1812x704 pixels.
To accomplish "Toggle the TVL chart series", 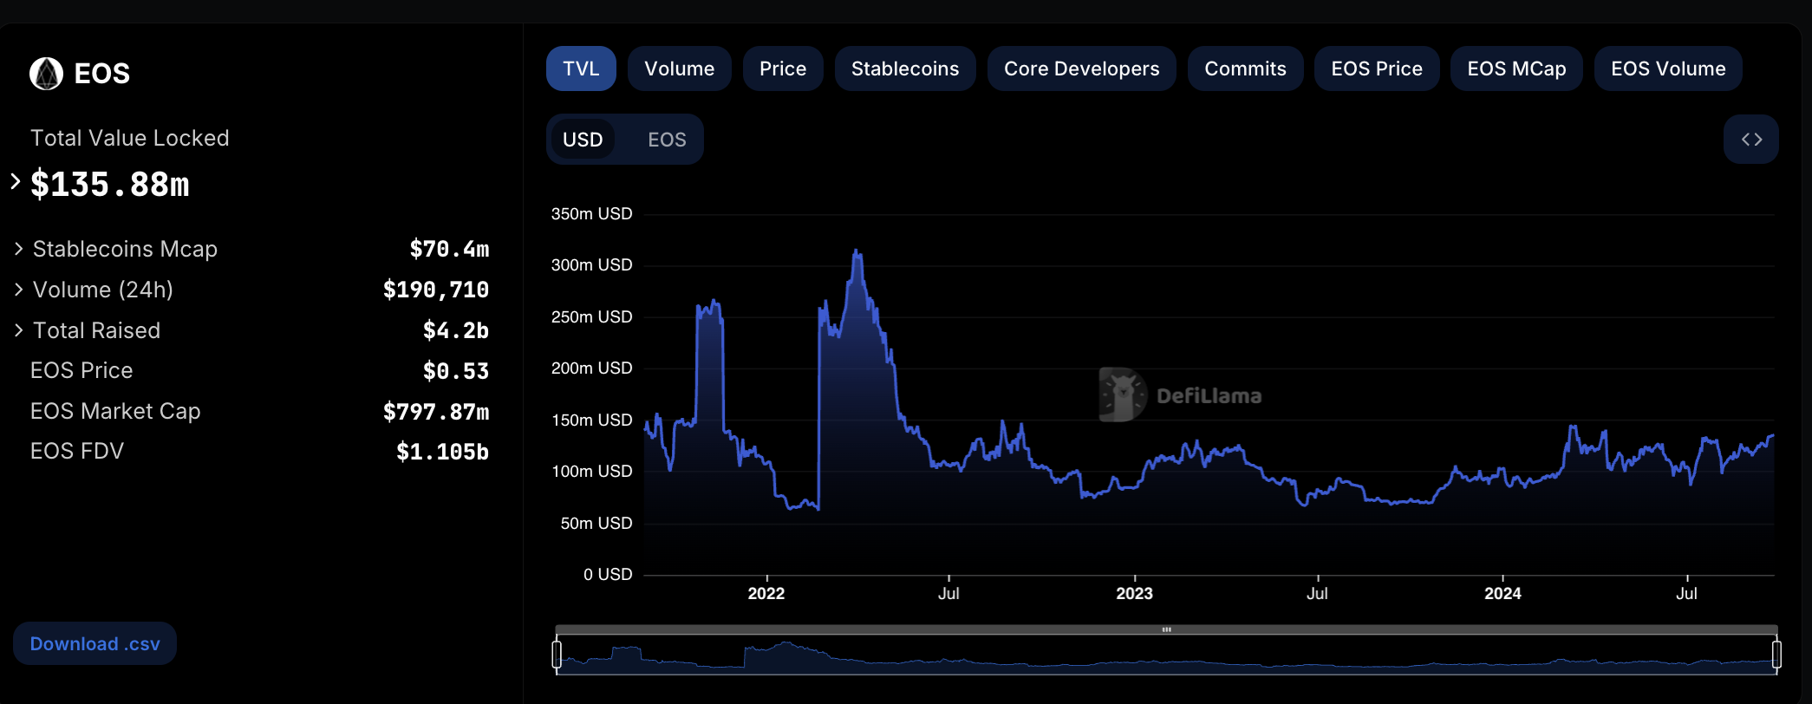I will 581,69.
